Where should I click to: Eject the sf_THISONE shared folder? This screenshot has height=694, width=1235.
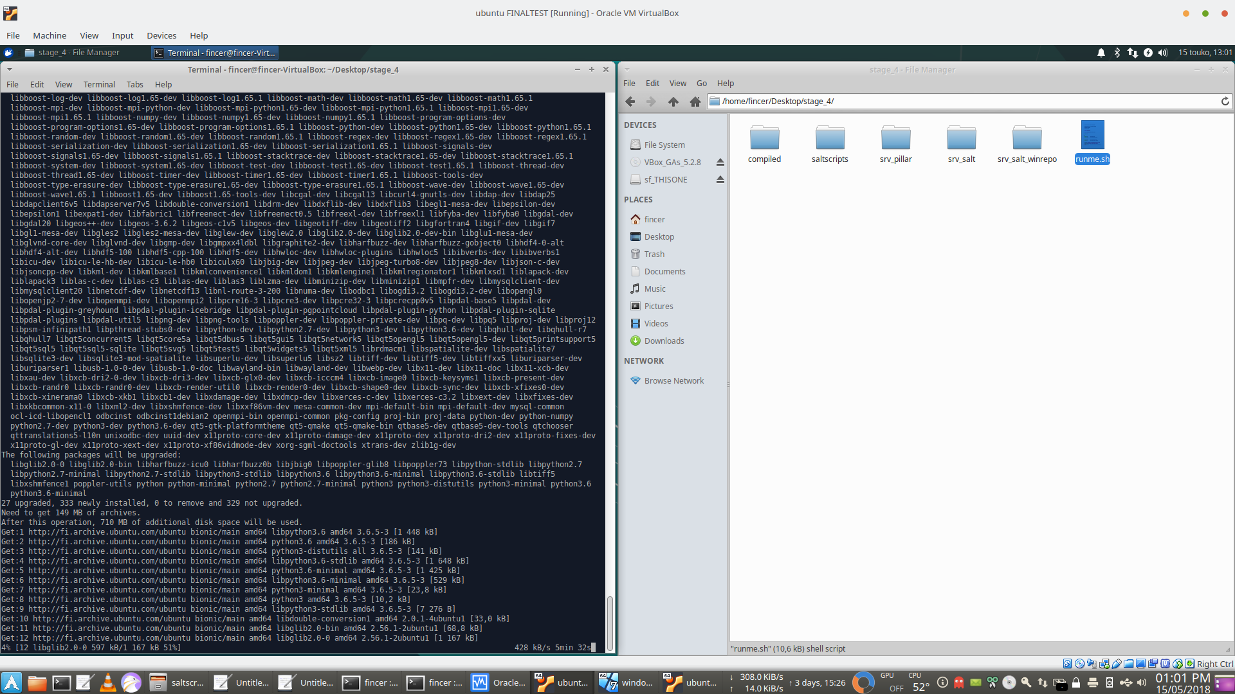pos(720,180)
